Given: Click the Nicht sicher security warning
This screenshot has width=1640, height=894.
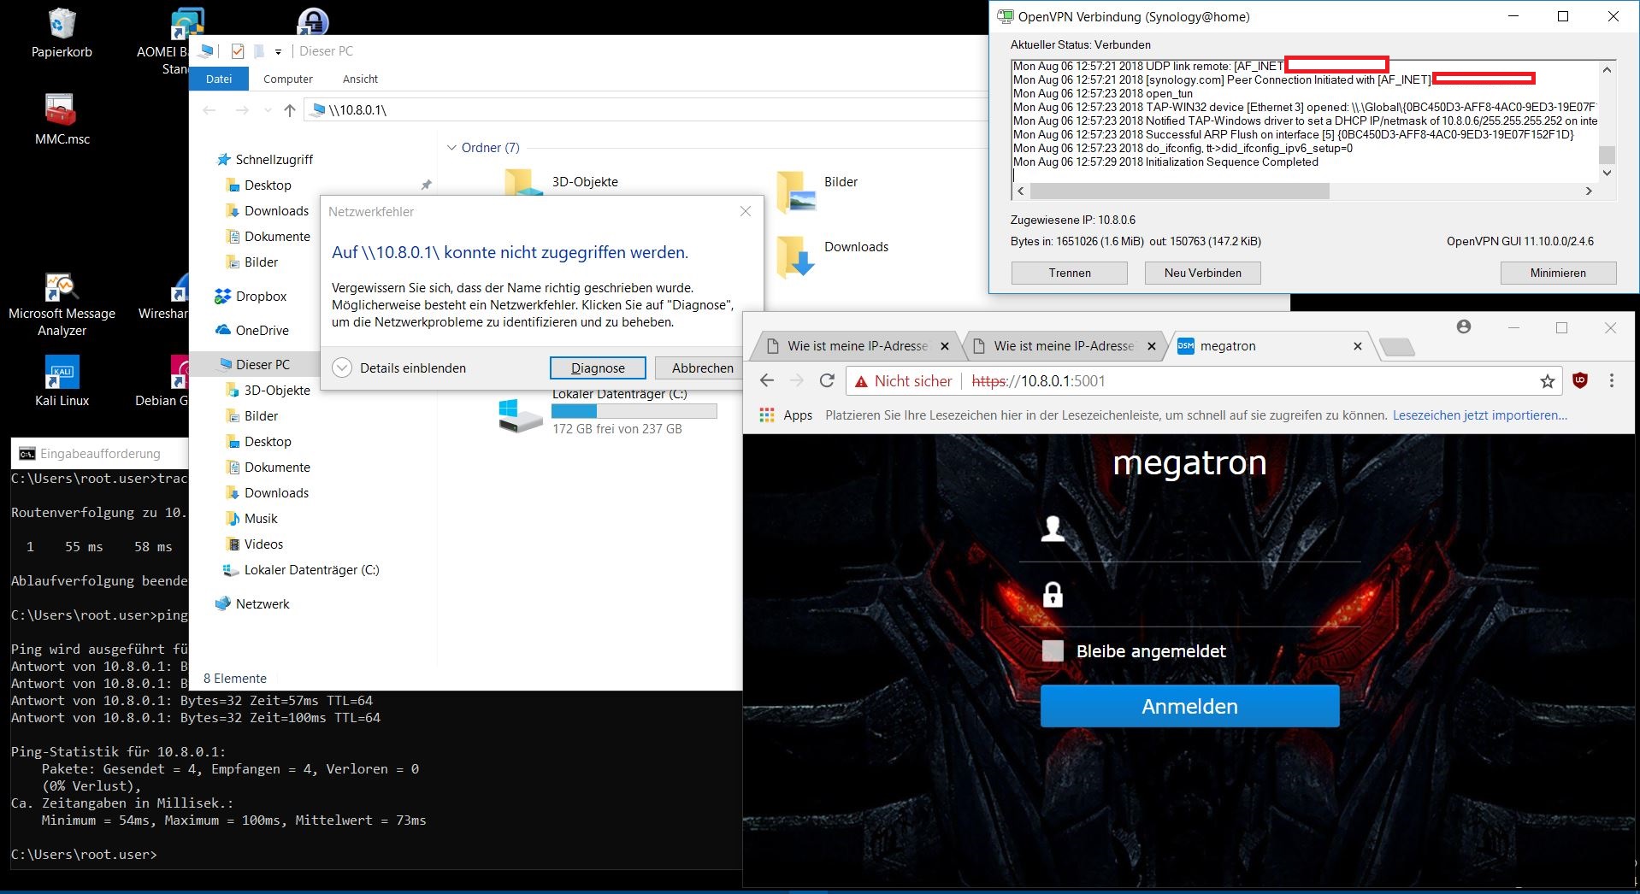Looking at the screenshot, I should pos(904,381).
